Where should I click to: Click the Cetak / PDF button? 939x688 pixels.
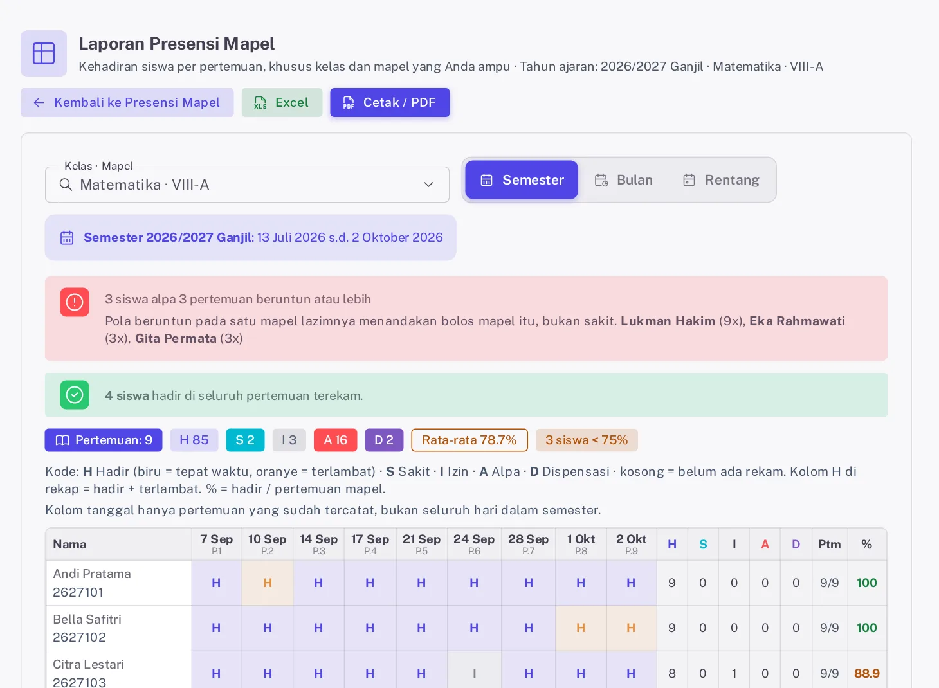click(390, 103)
